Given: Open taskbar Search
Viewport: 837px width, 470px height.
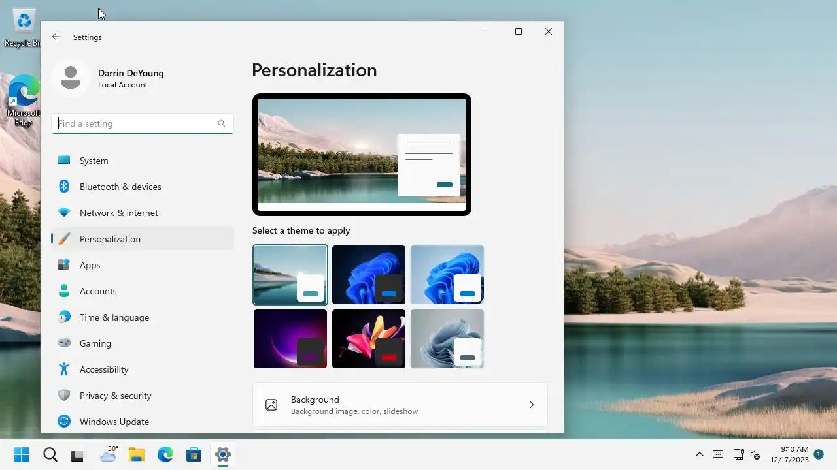Looking at the screenshot, I should (50, 454).
